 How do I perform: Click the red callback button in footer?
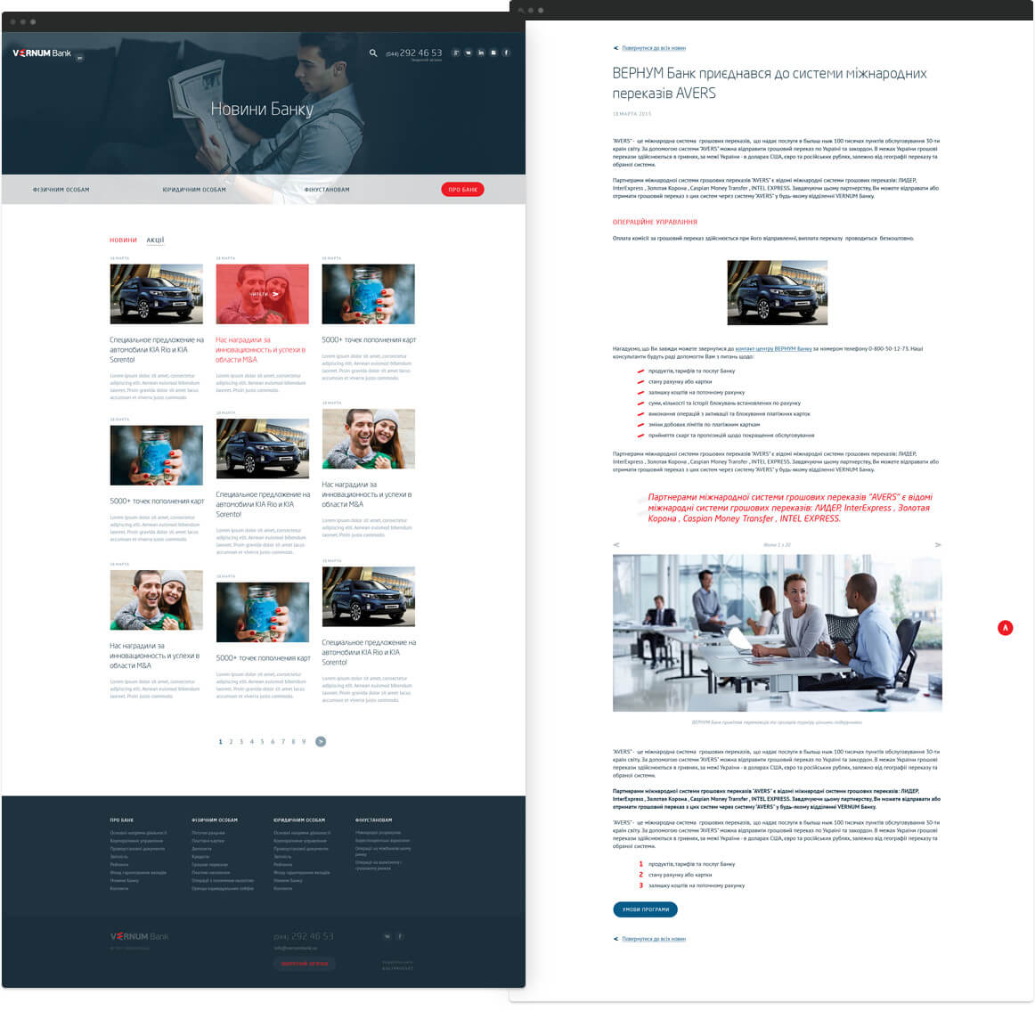pyautogui.click(x=305, y=964)
